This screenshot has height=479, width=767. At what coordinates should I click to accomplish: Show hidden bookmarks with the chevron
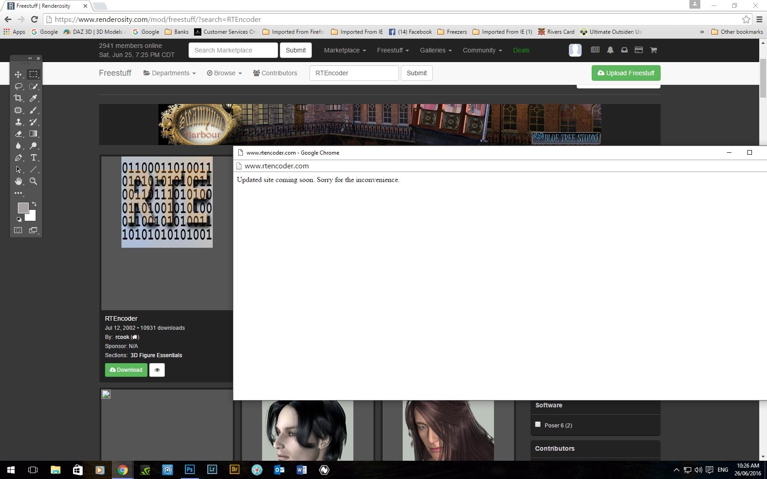tap(702, 32)
